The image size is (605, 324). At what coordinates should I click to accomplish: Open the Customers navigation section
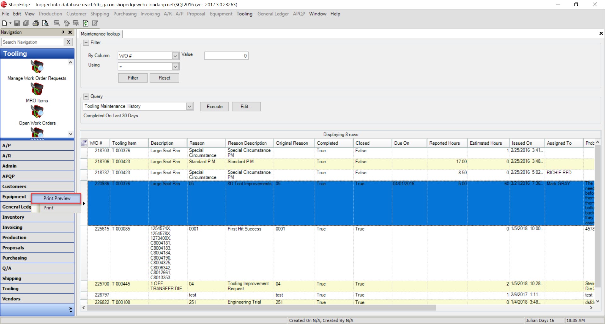tap(37, 186)
